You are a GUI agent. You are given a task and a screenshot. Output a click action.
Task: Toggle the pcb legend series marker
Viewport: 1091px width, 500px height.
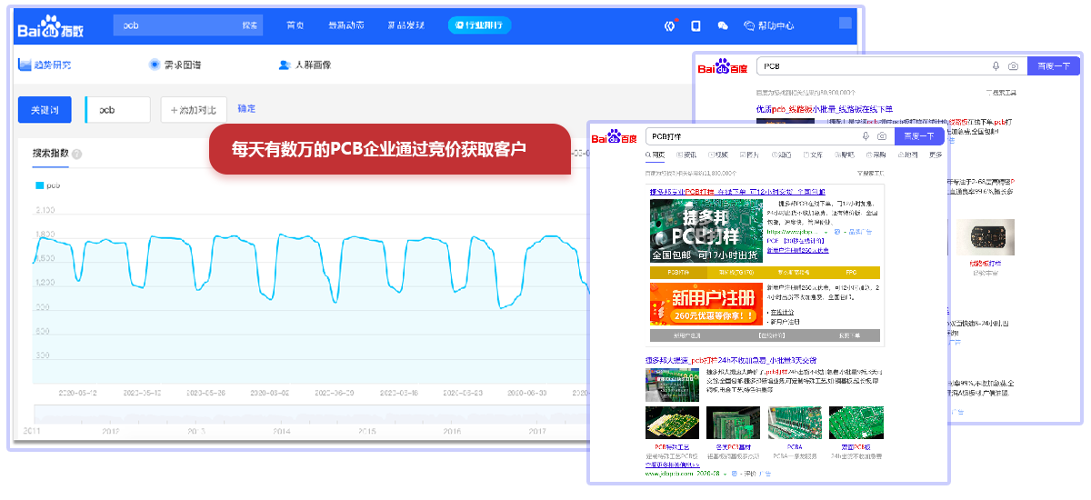[x=40, y=185]
